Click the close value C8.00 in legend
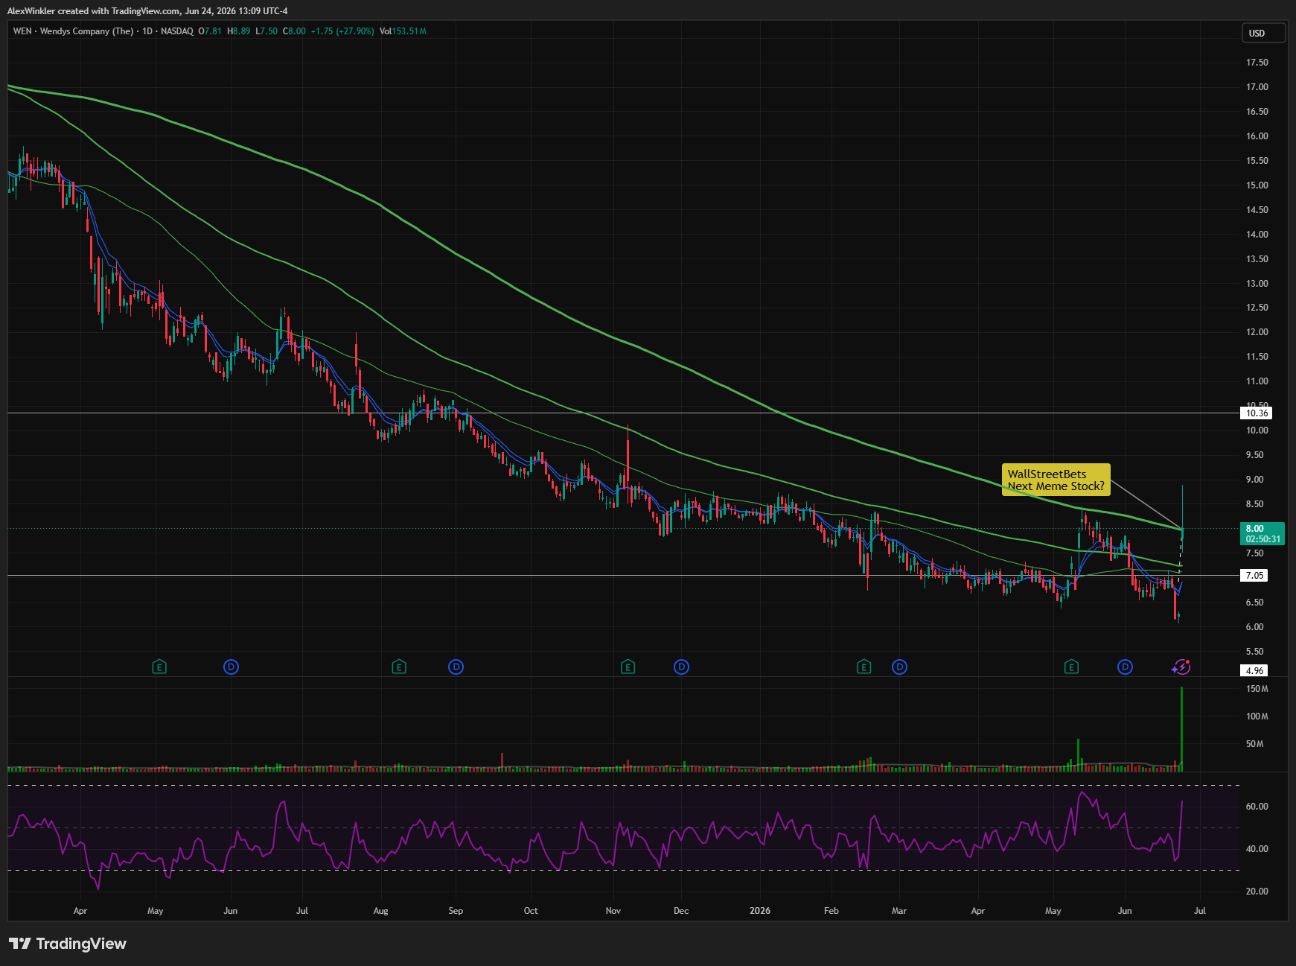The height and width of the screenshot is (966, 1296). pyautogui.click(x=294, y=31)
